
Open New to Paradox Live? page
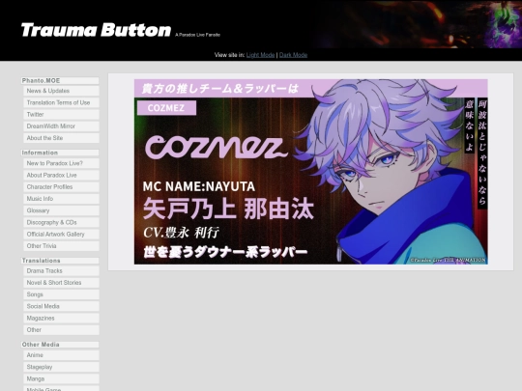click(61, 163)
